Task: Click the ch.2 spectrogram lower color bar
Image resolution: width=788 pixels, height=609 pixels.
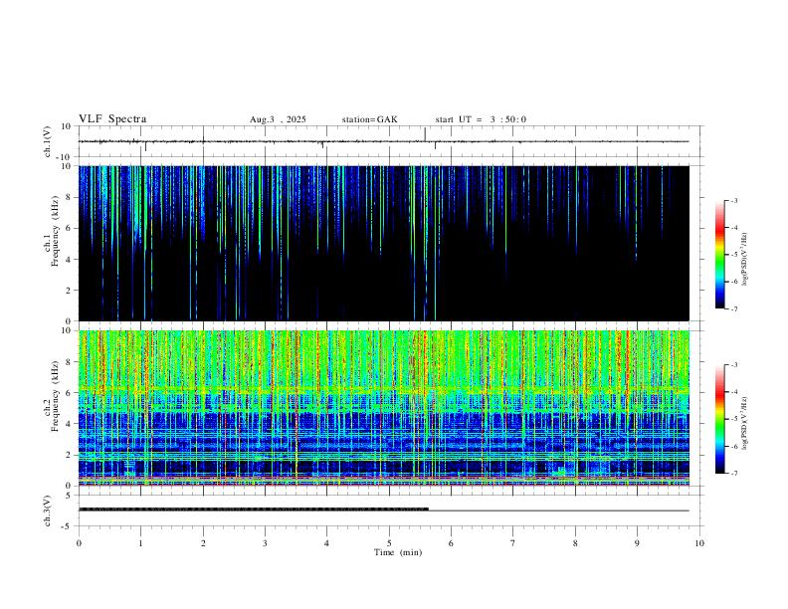Action: [x=720, y=419]
